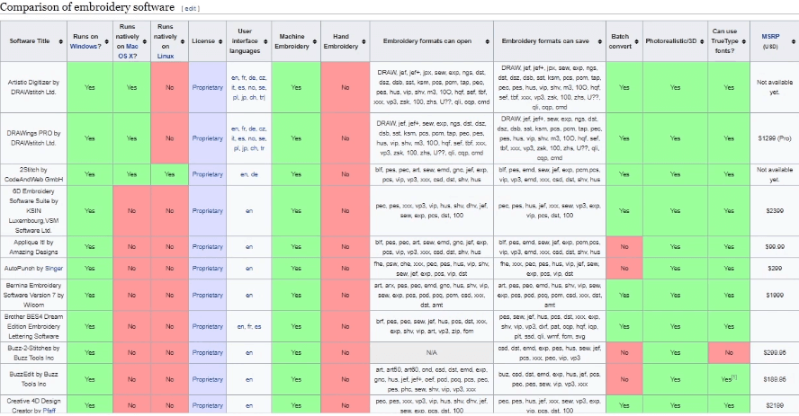799x416 pixels.
Task: Click the '$99.99' price cell
Action: point(775,247)
